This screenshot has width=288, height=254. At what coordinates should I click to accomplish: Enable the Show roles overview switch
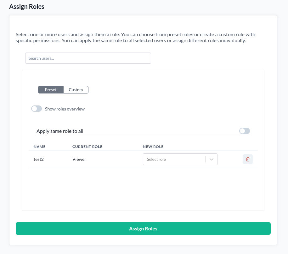pyautogui.click(x=37, y=109)
